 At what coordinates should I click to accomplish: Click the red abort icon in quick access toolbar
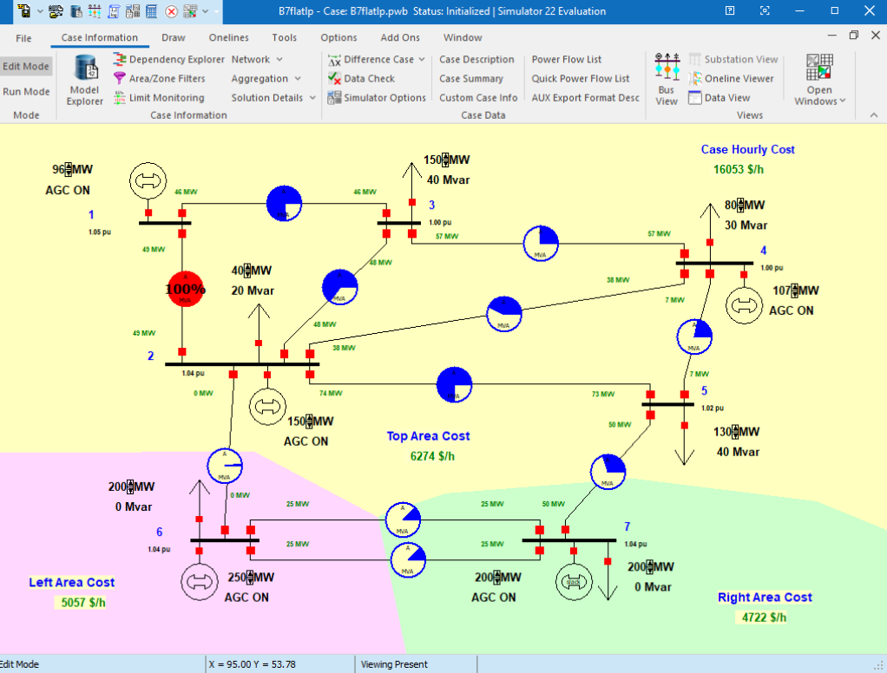(172, 12)
